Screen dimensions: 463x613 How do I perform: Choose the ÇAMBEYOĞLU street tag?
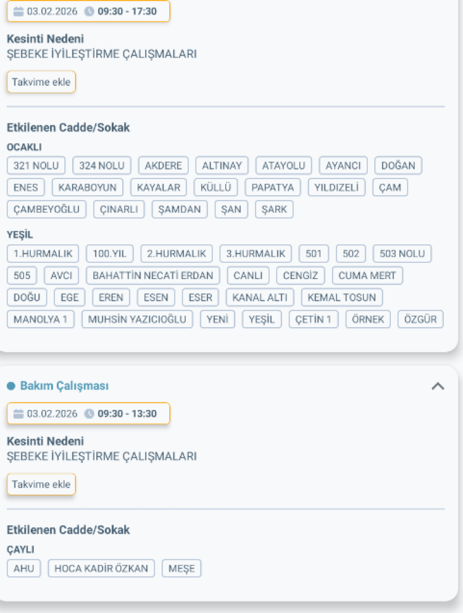click(x=47, y=209)
